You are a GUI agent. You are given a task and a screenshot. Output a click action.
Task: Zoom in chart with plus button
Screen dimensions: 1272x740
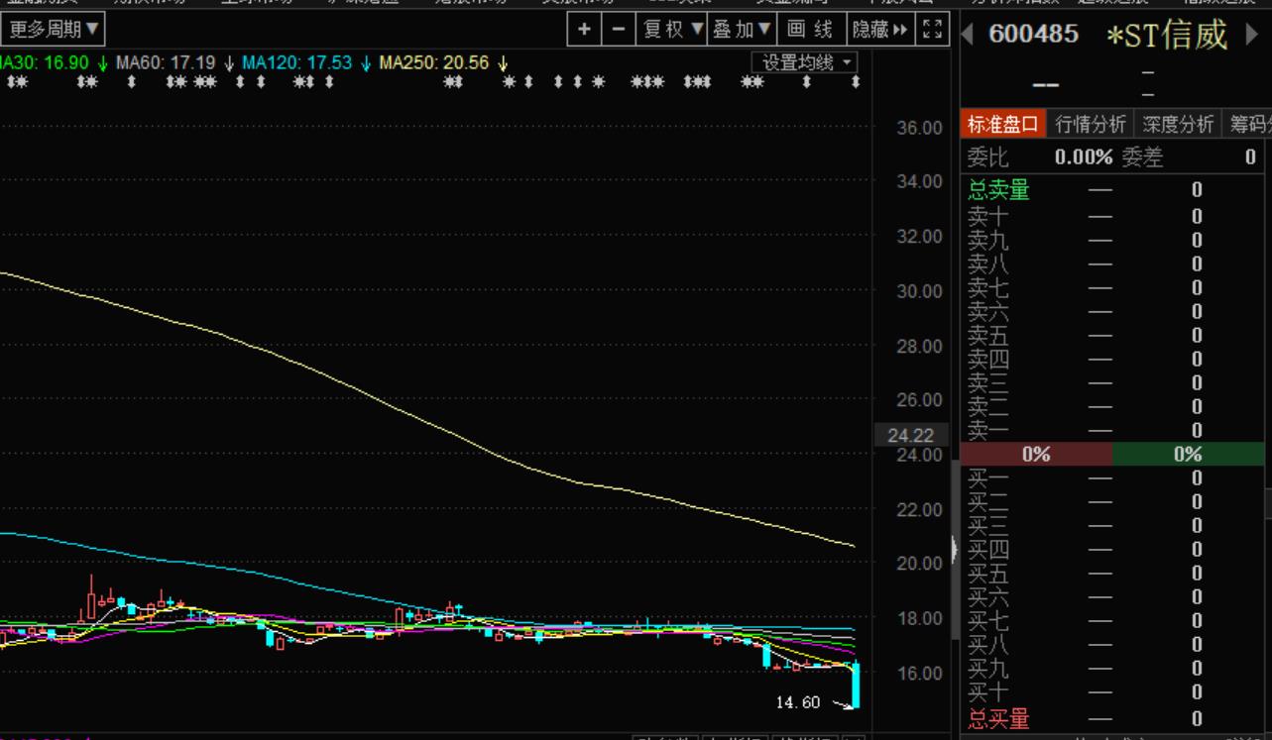[x=584, y=30]
